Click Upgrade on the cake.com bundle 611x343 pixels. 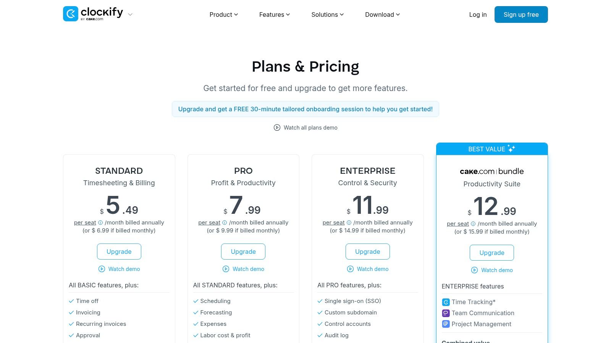(491, 253)
